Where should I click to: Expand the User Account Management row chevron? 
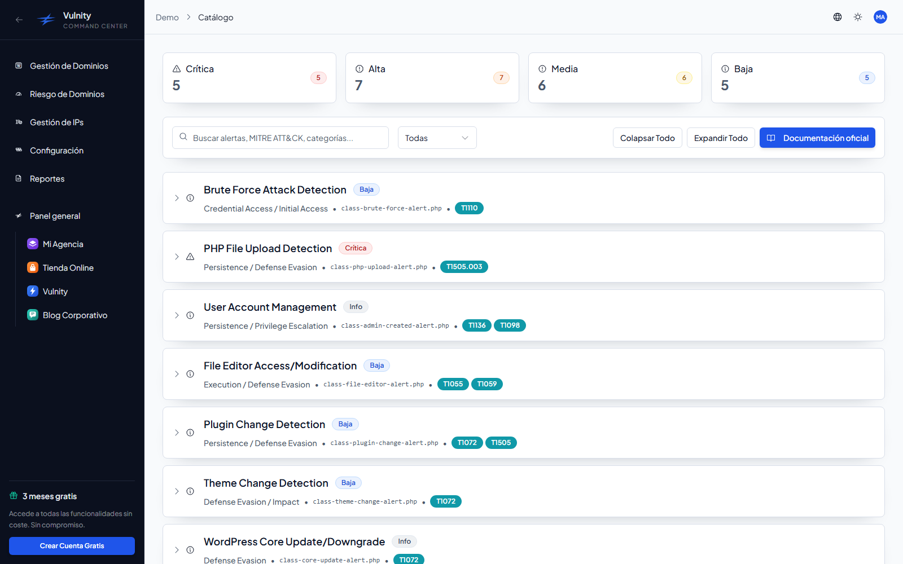[177, 315]
